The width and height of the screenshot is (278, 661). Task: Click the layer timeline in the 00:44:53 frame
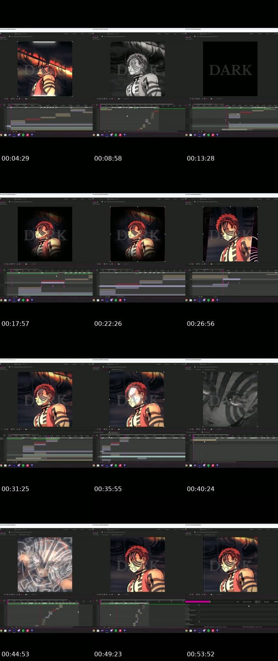point(49,614)
